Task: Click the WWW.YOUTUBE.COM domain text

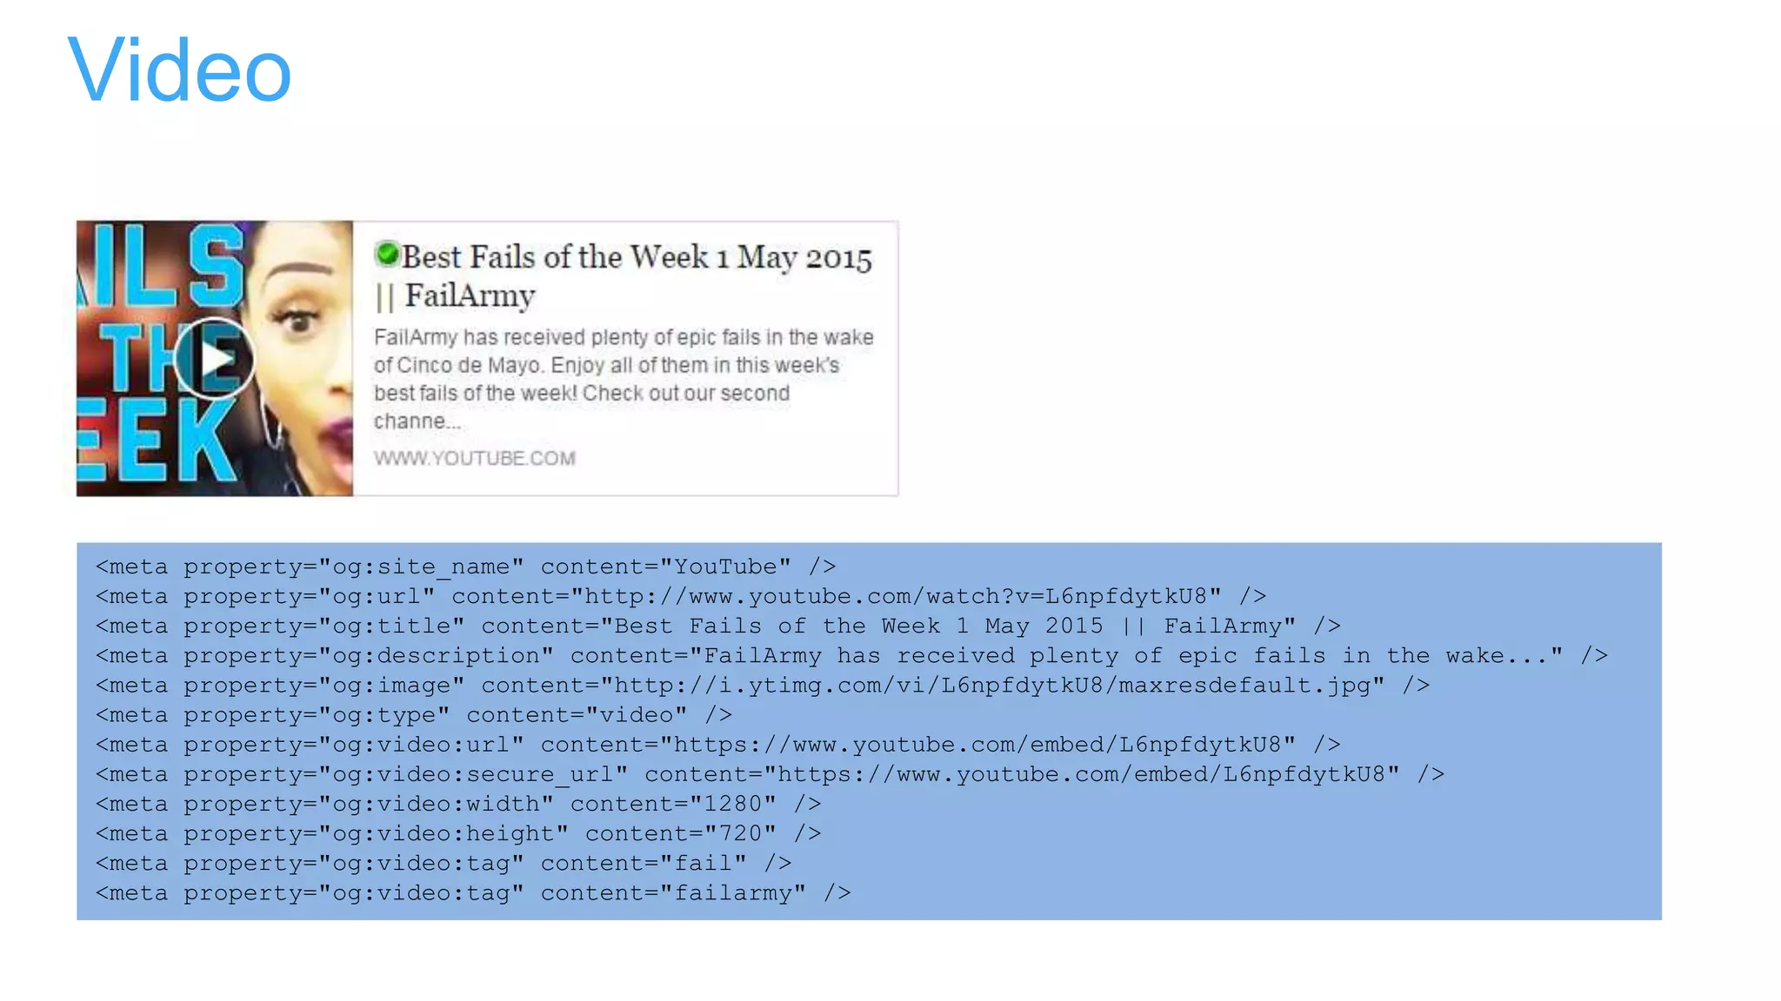Action: [x=475, y=458]
